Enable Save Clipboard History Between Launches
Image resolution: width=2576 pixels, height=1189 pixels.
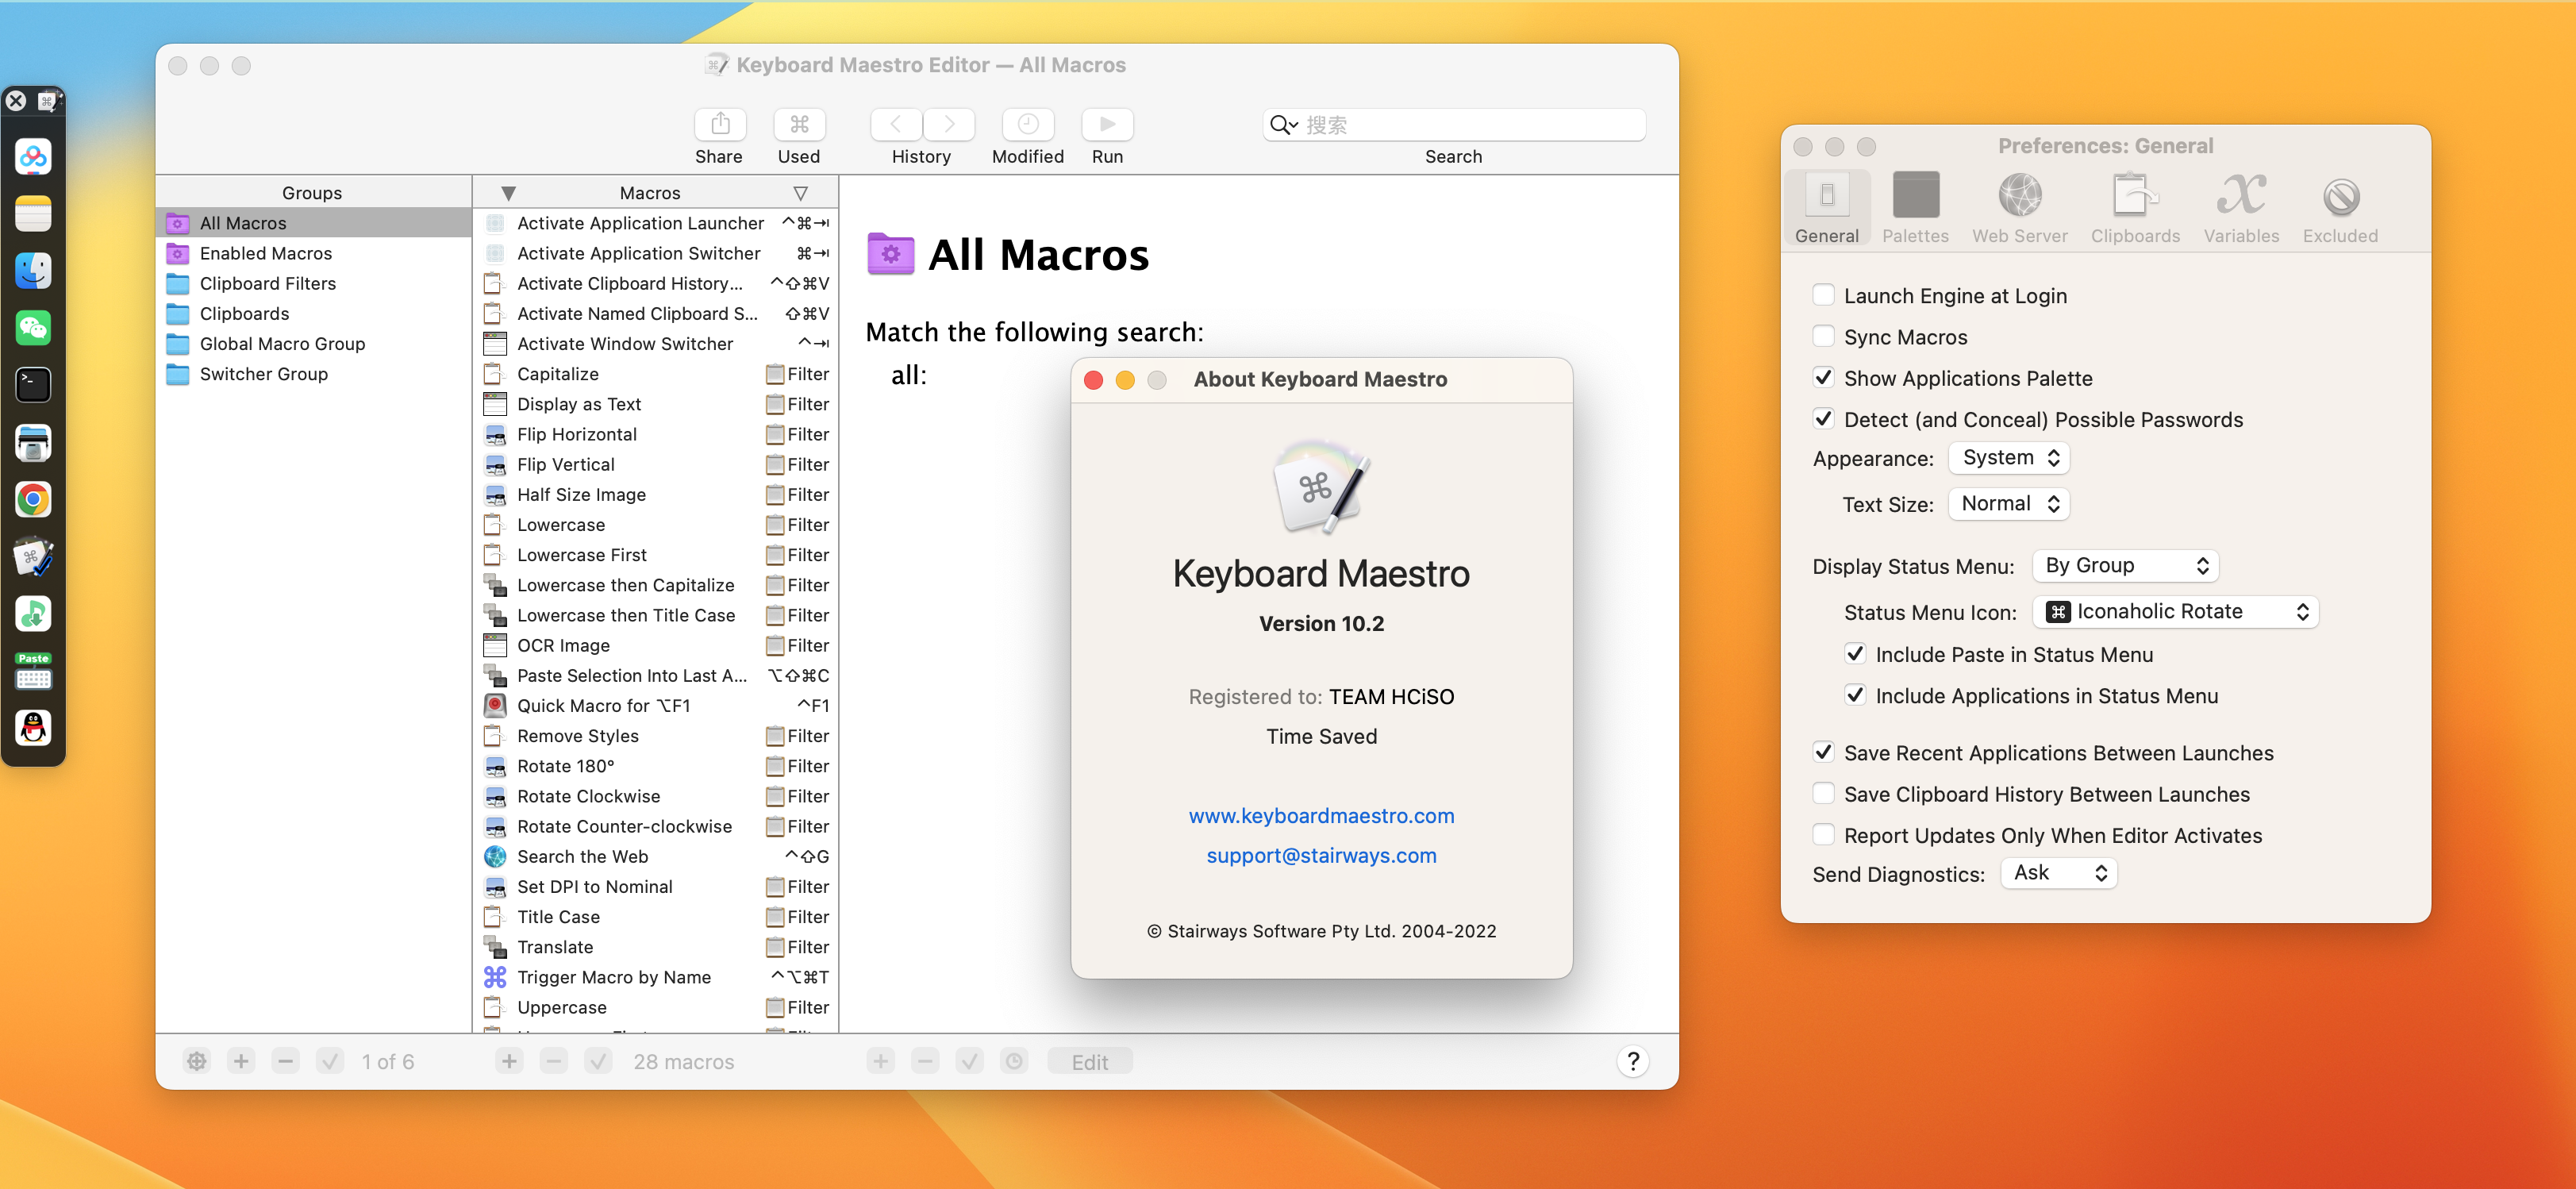[x=1824, y=793]
